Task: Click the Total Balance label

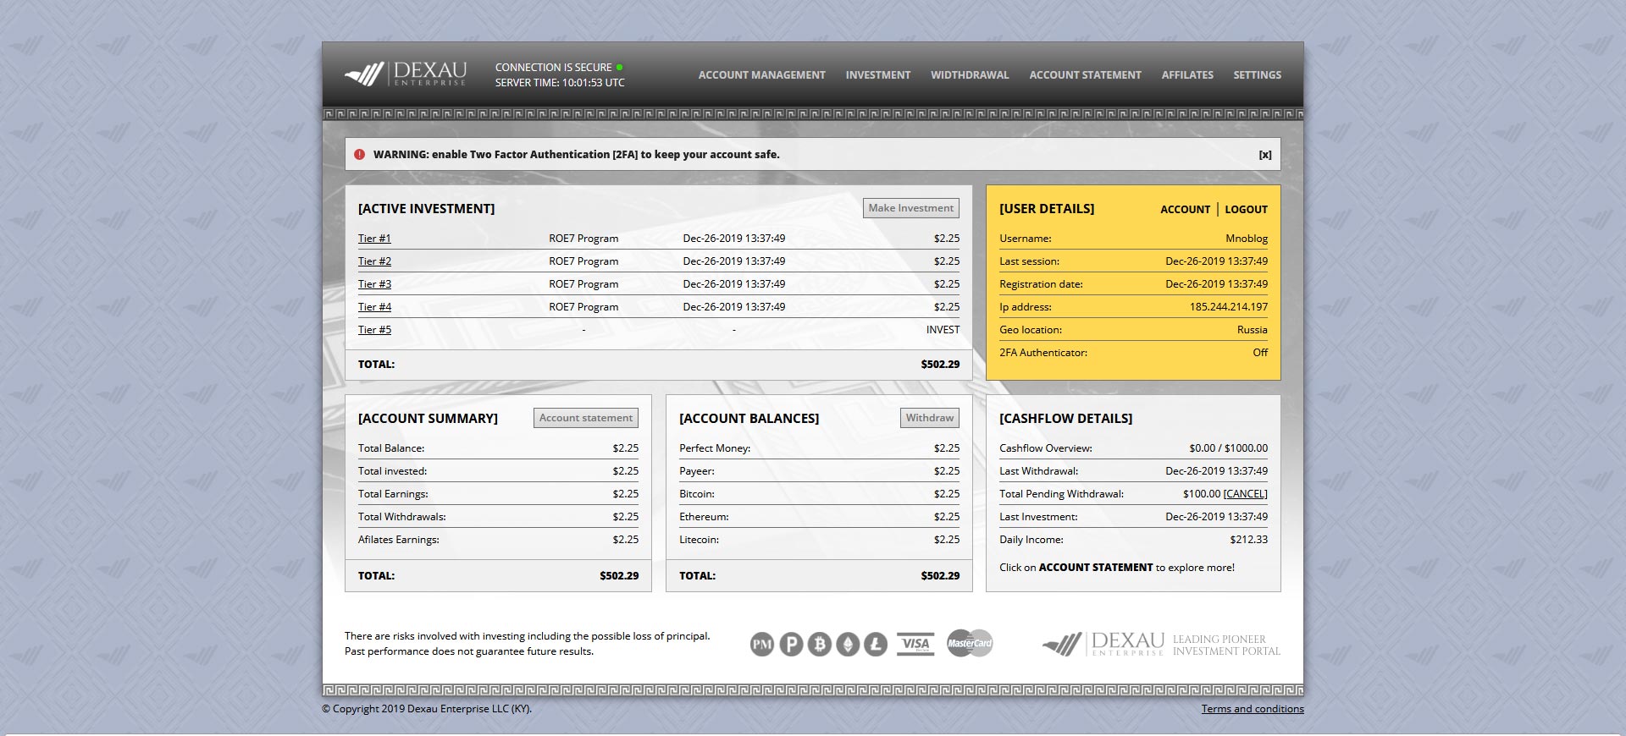Action: (x=391, y=448)
